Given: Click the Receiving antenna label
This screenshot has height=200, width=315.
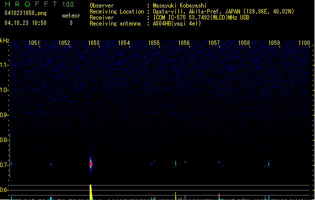Looking at the screenshot, I should 115,23.
